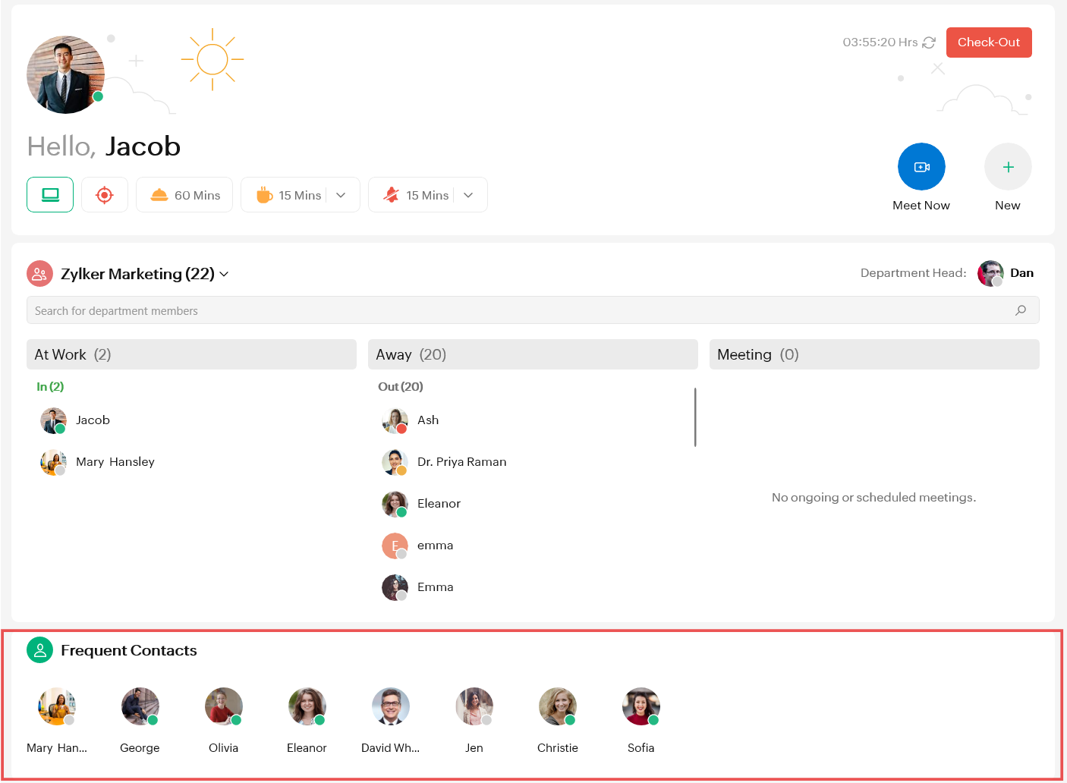
Task: Open lowercase emma's orange initial avatar
Action: coord(395,546)
